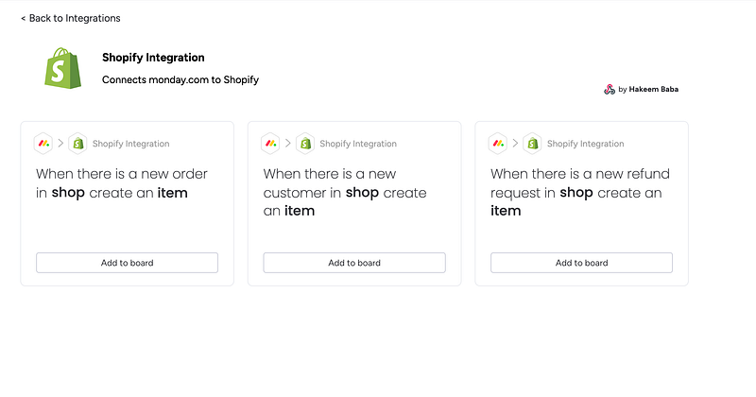The width and height of the screenshot is (756, 397).
Task: Click monday.com icon in new customer card
Action: click(x=270, y=144)
